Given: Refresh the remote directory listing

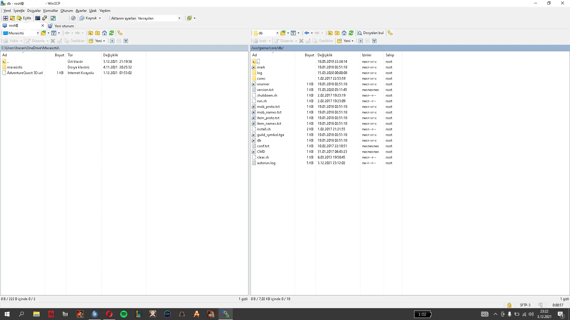Looking at the screenshot, I should pos(351,33).
